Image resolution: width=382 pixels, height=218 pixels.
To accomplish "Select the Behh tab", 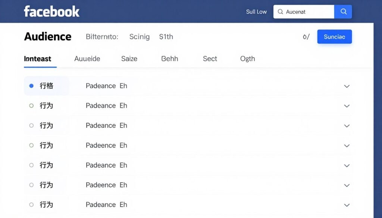I will (x=169, y=59).
